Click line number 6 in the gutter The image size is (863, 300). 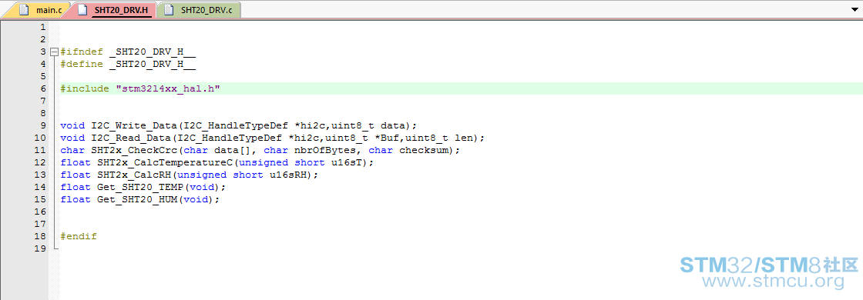tap(43, 88)
